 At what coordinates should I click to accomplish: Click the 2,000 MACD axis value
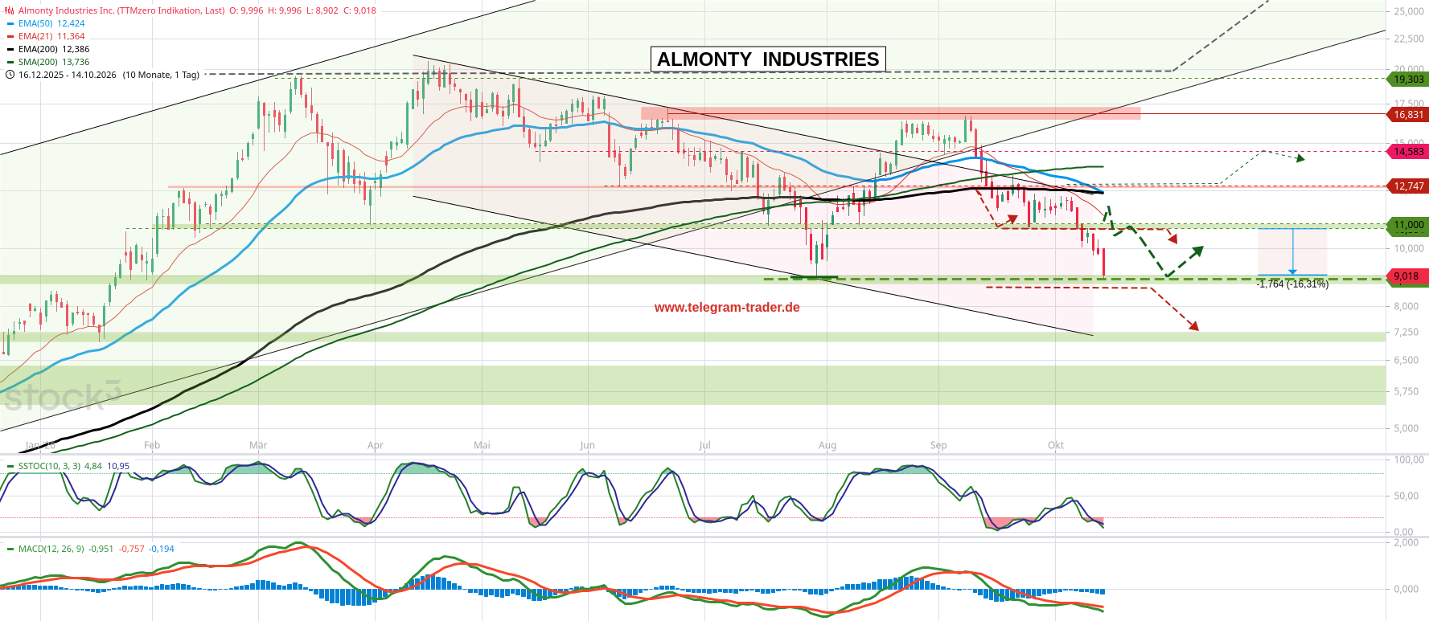click(1406, 542)
